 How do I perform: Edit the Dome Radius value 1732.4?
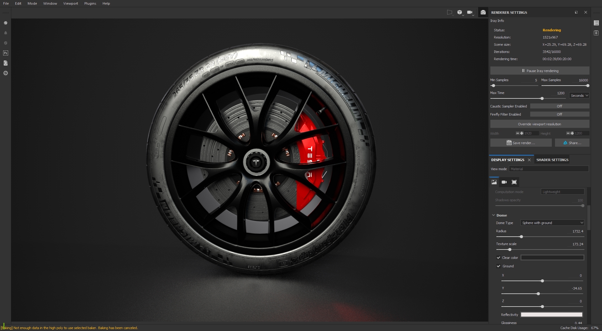(578, 231)
